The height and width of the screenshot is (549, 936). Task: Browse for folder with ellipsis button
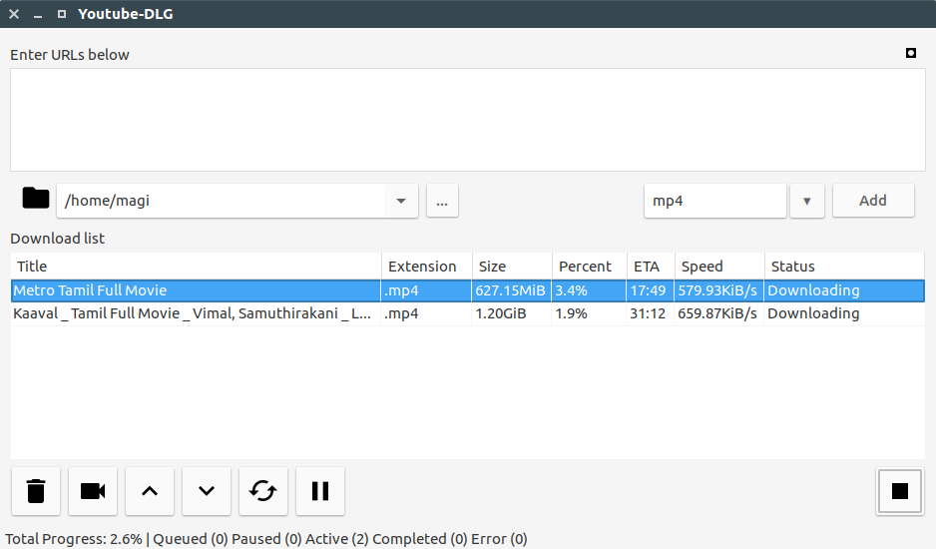click(442, 201)
